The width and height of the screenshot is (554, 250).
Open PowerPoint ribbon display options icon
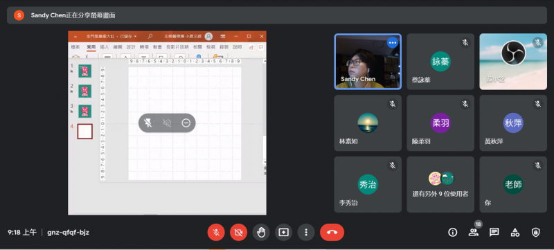[223, 36]
